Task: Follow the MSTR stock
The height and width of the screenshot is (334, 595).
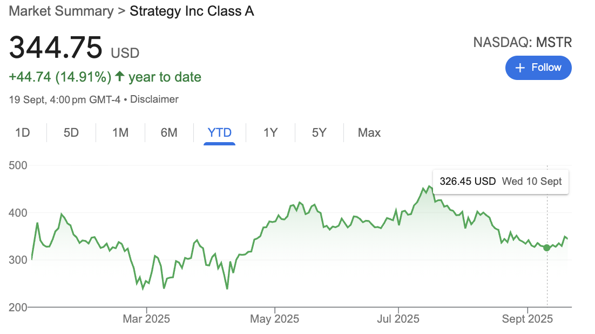Action: tap(538, 68)
